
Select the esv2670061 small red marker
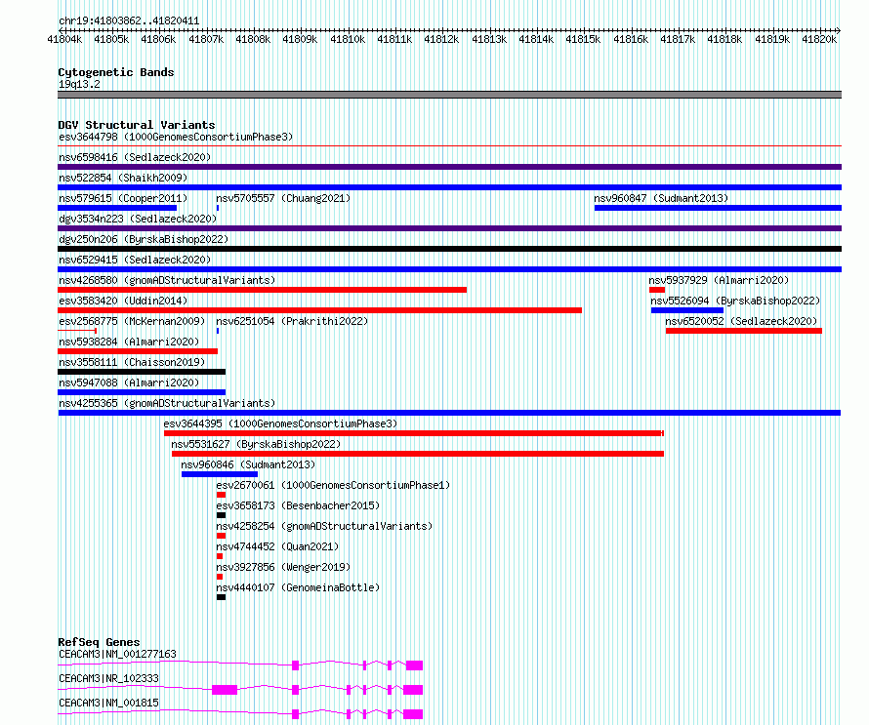coord(221,495)
